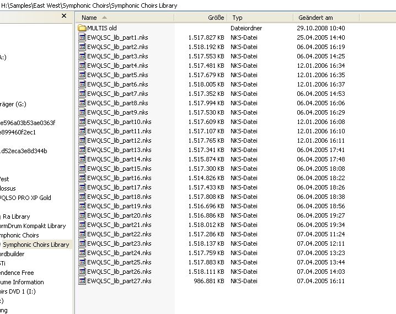
Task: Click the EWQLSC_lib_part18.nks file icon
Action: (82, 197)
